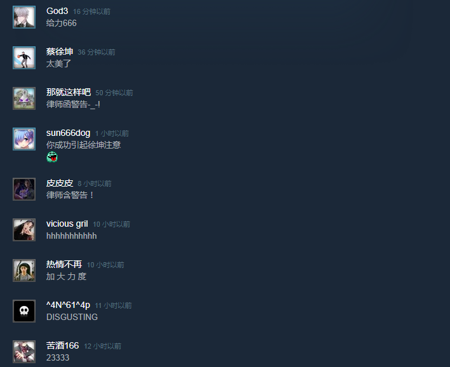
Task: Open 皮皮皮's dark avatar picture
Action: pos(24,189)
